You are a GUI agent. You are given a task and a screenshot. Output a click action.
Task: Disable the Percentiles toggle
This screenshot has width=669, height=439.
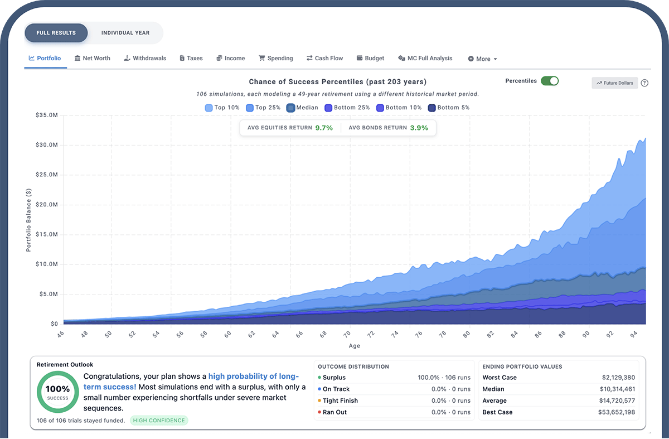[x=550, y=80]
